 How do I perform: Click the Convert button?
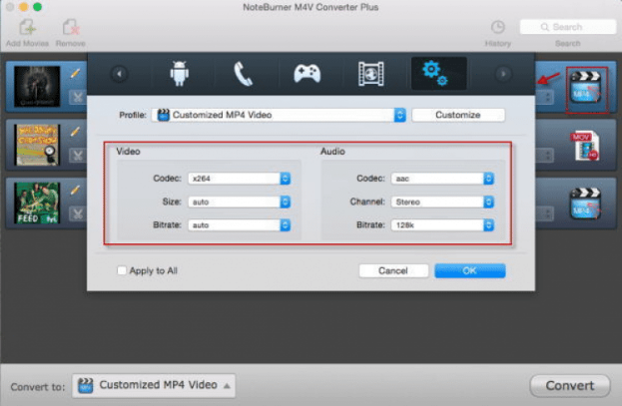pos(570,385)
